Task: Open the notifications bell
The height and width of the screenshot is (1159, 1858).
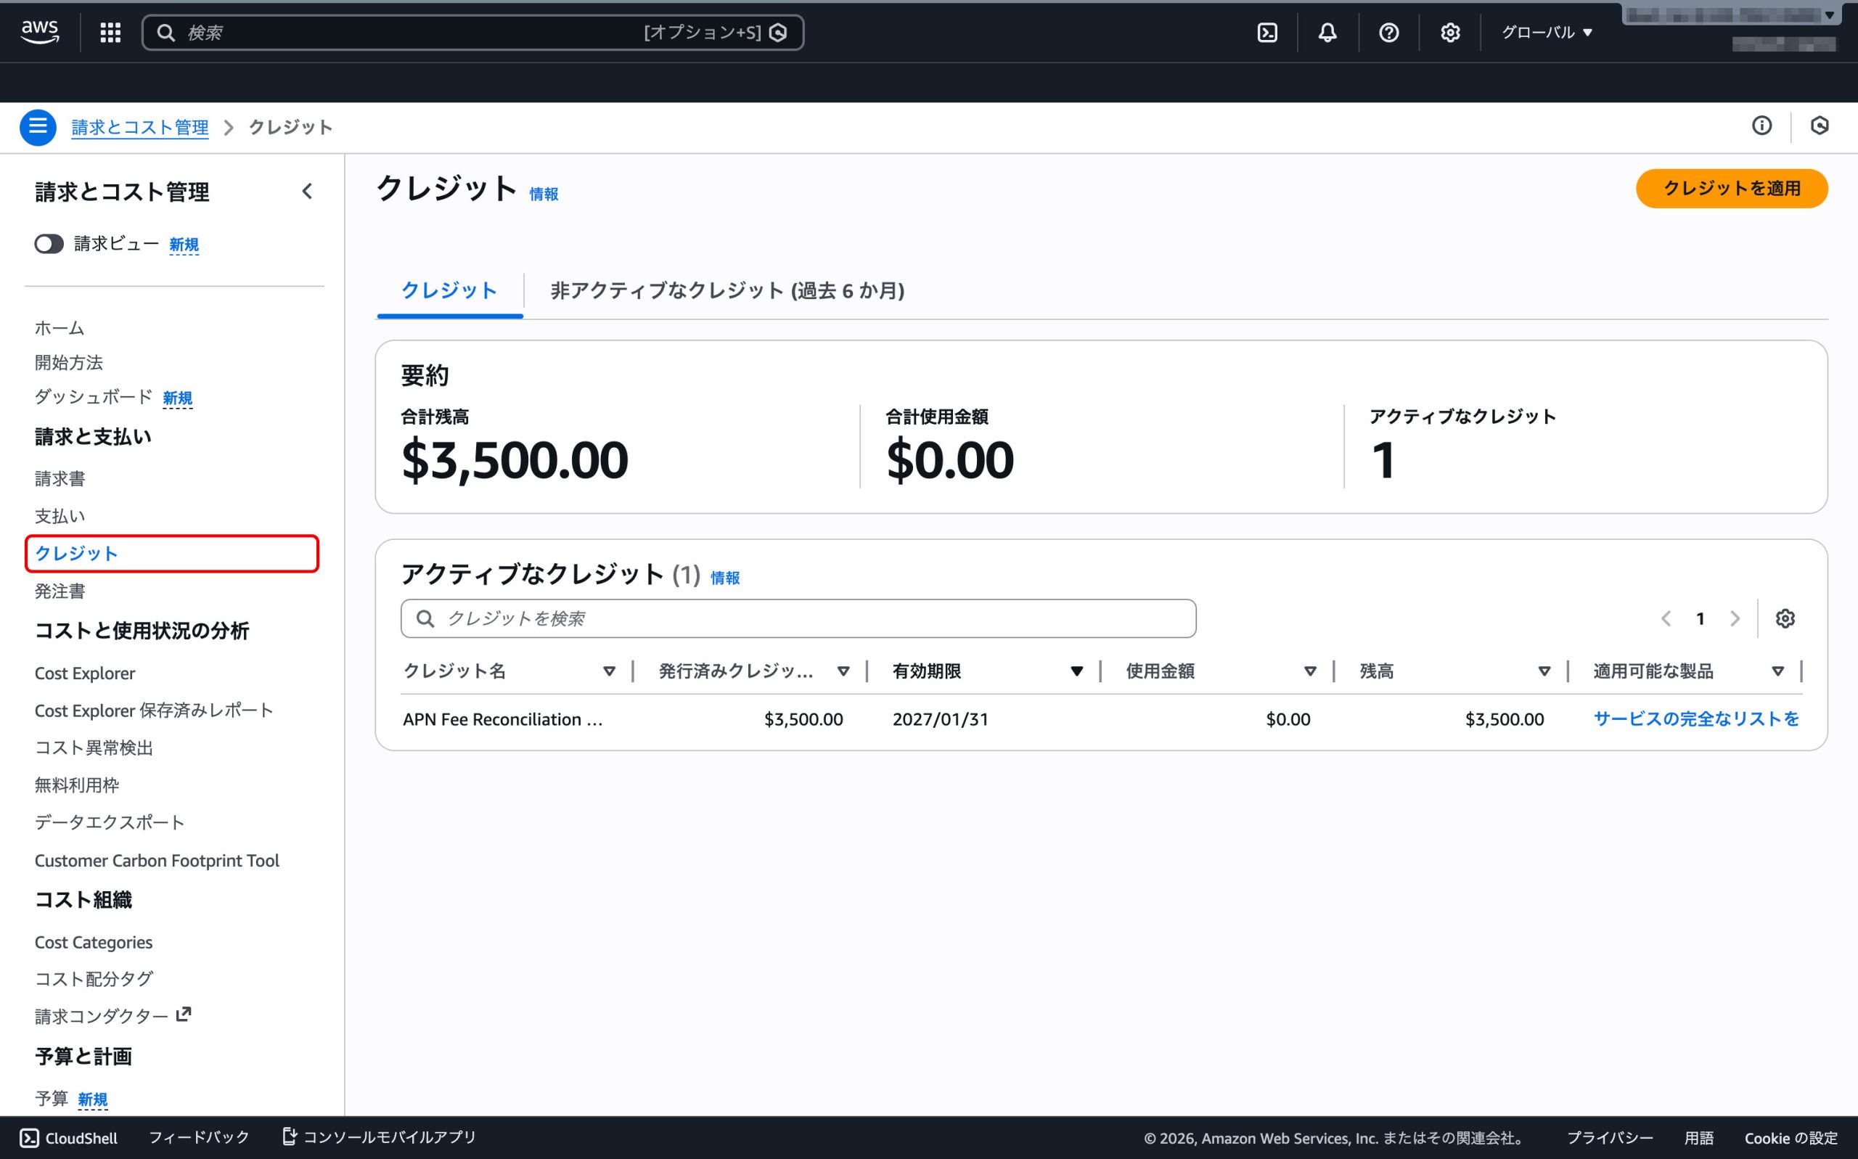Action: coord(1327,32)
